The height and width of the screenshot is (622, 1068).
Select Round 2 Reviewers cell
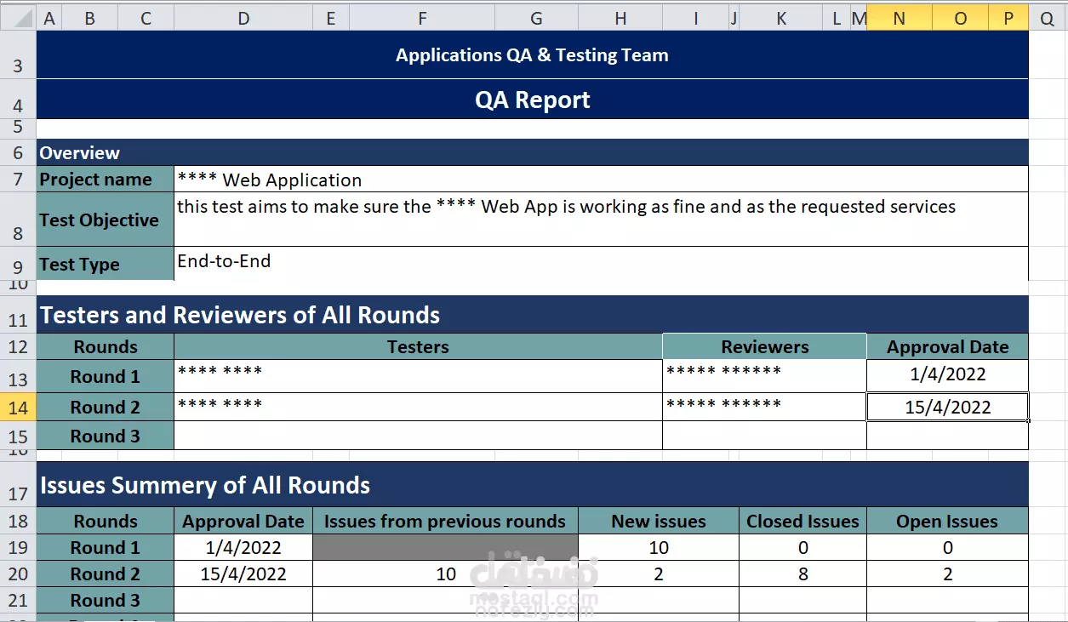pos(764,407)
